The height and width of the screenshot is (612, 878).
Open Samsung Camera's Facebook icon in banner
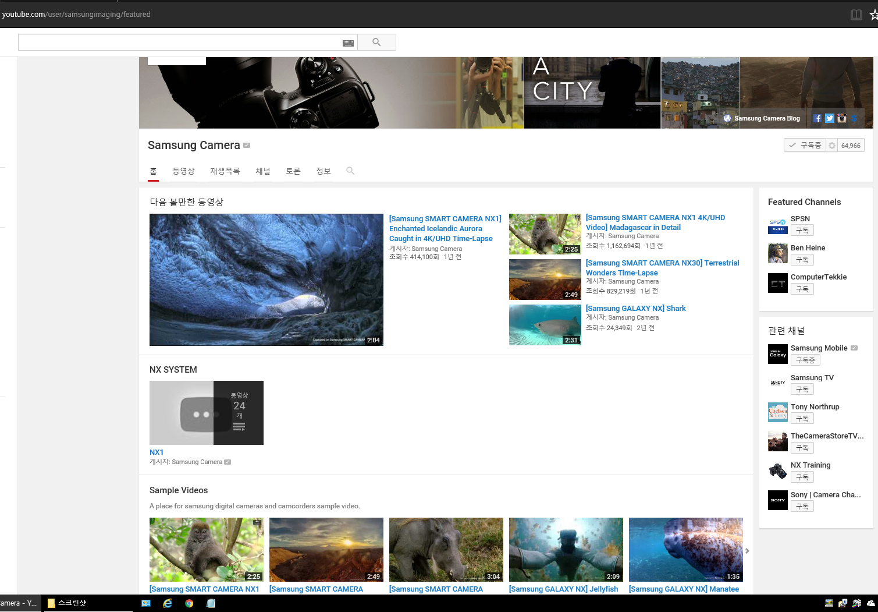[x=817, y=118]
